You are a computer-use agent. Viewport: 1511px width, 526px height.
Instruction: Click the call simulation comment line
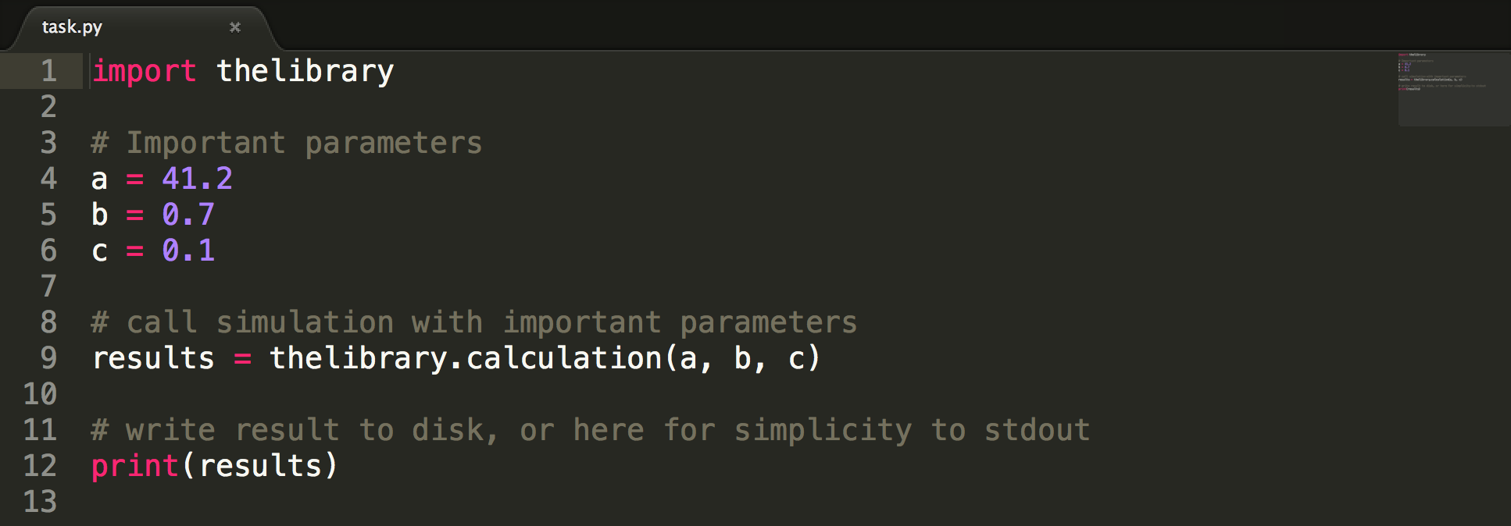tap(474, 322)
